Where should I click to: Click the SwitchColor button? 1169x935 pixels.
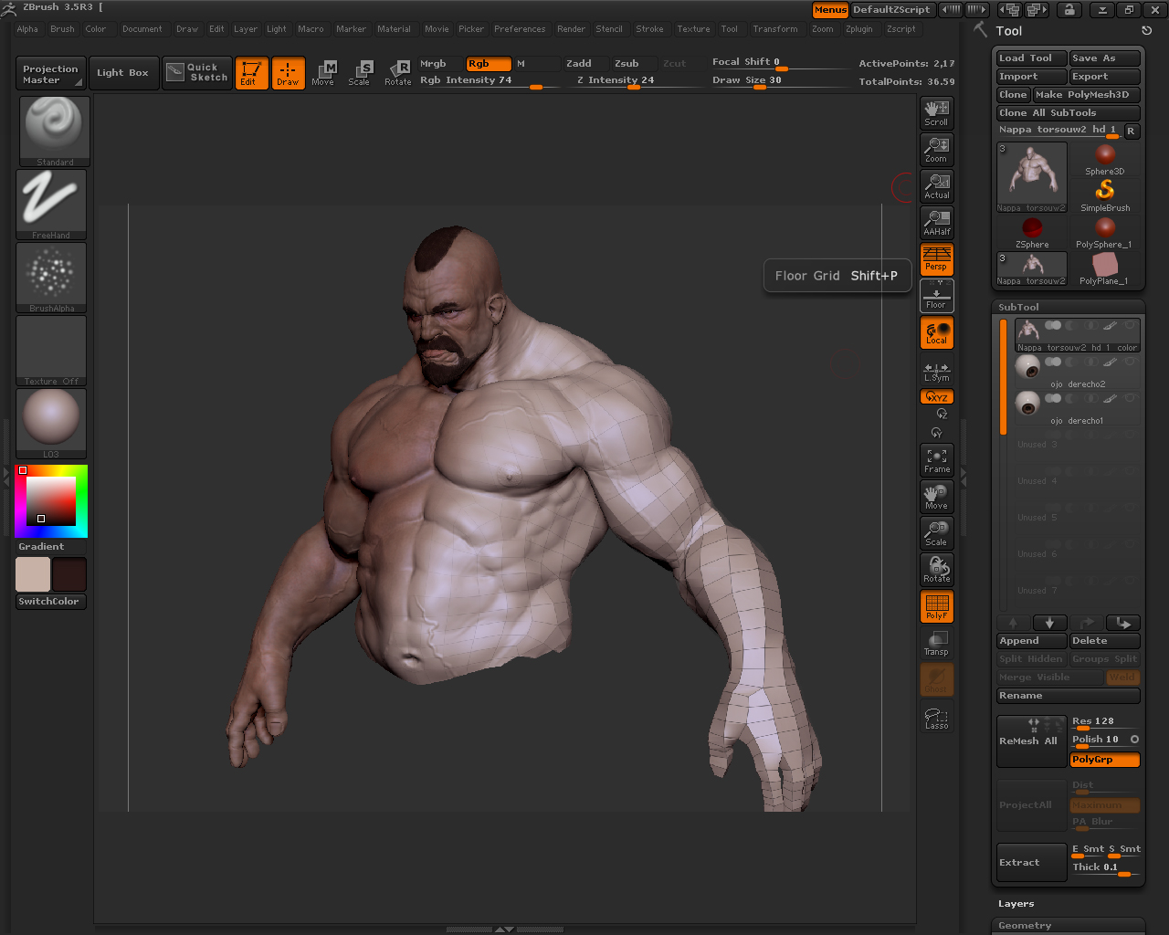[x=51, y=602]
